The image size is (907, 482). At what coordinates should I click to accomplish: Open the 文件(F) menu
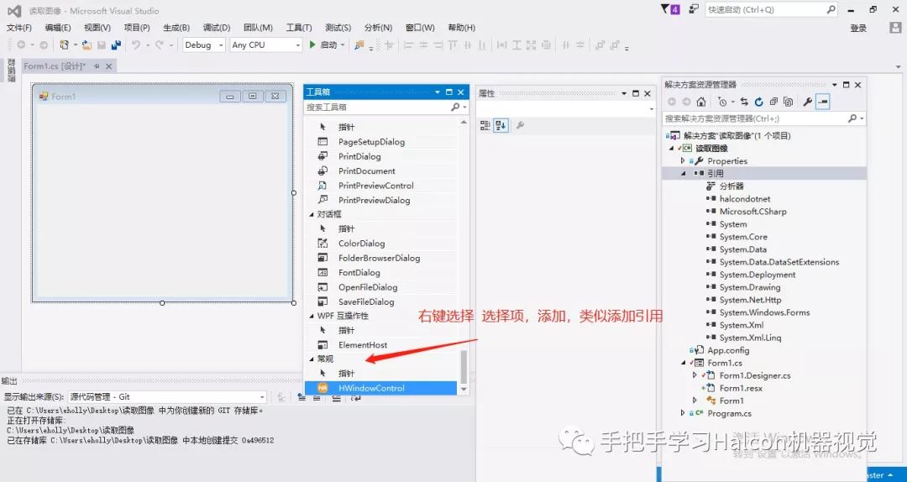[x=18, y=28]
